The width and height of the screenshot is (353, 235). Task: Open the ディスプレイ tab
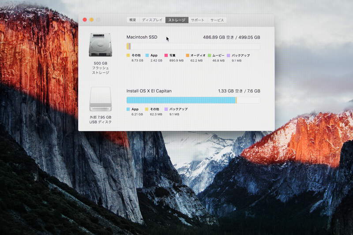pos(152,20)
